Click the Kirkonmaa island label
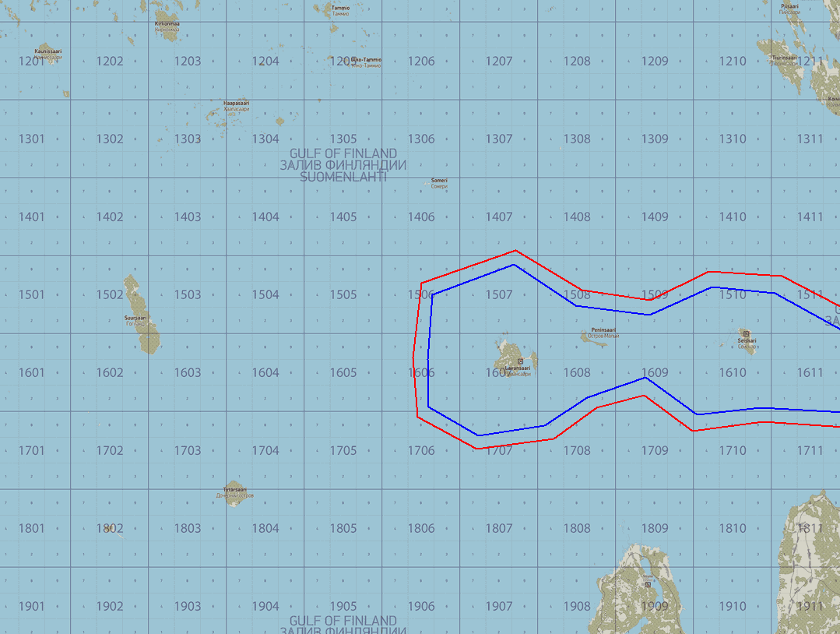The image size is (840, 634). pyautogui.click(x=167, y=24)
